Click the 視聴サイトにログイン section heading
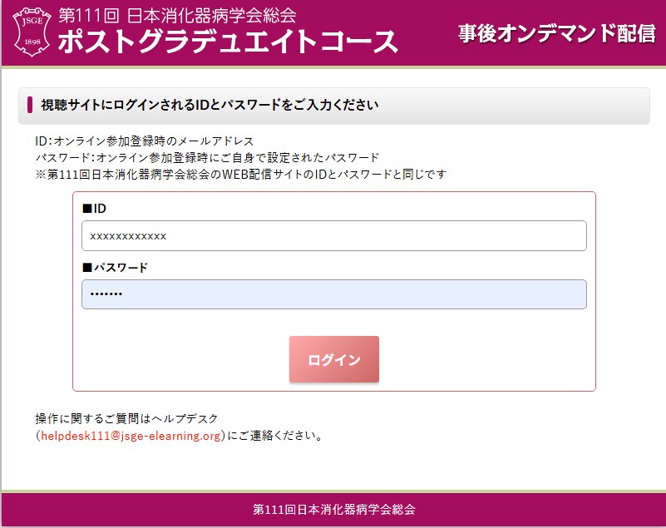 coord(210,105)
